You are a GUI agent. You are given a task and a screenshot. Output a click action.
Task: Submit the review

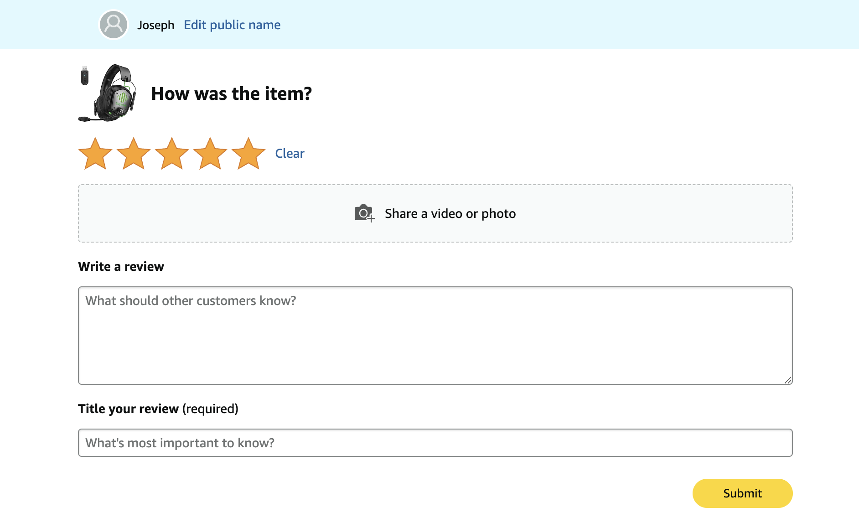tap(742, 493)
